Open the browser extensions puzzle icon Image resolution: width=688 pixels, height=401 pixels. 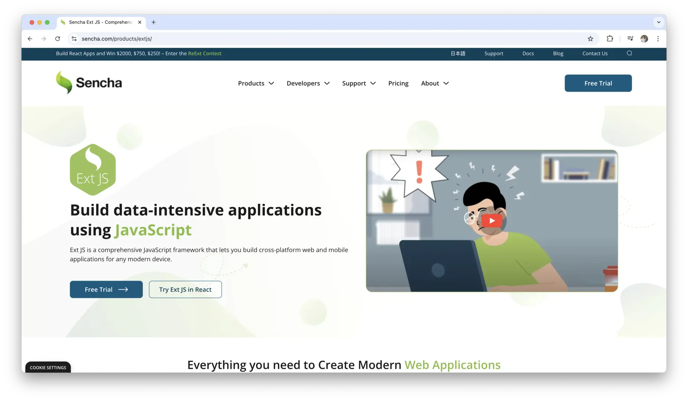click(x=610, y=39)
